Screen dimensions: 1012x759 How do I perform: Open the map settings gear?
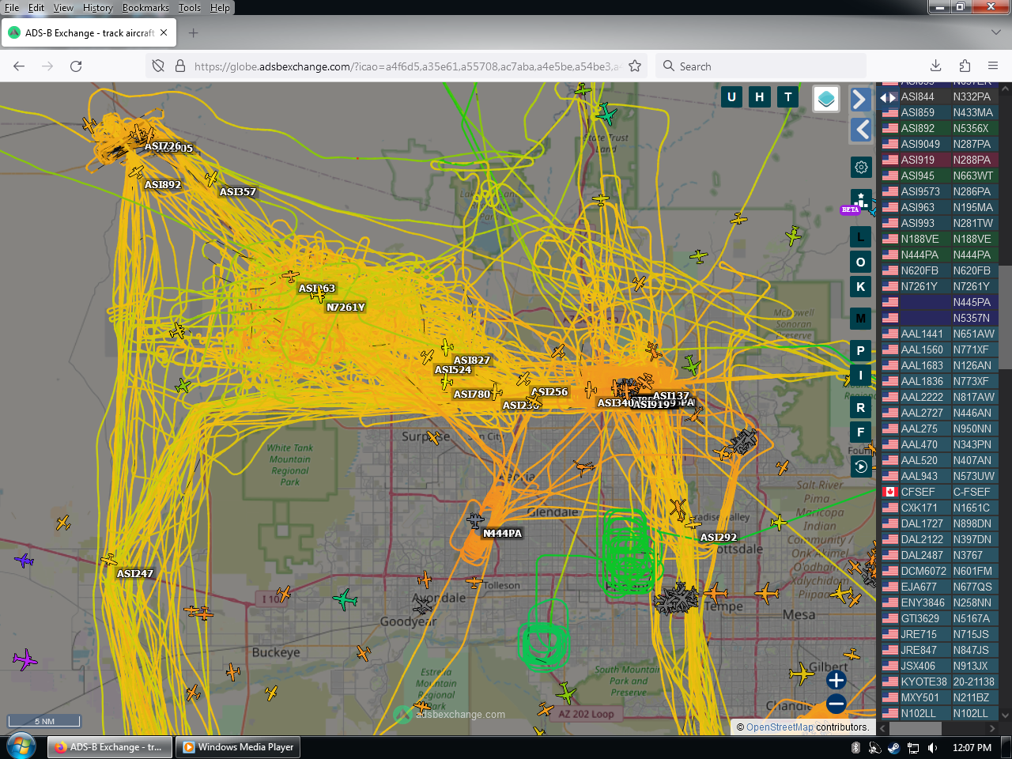tap(861, 167)
